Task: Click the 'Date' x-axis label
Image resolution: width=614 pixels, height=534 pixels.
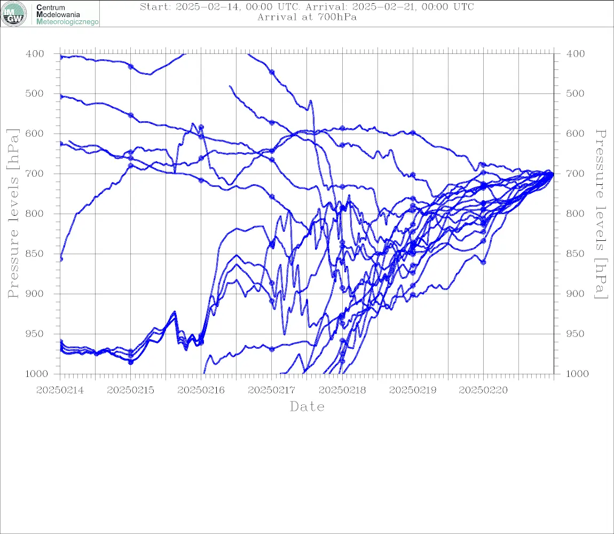Action: coord(308,407)
